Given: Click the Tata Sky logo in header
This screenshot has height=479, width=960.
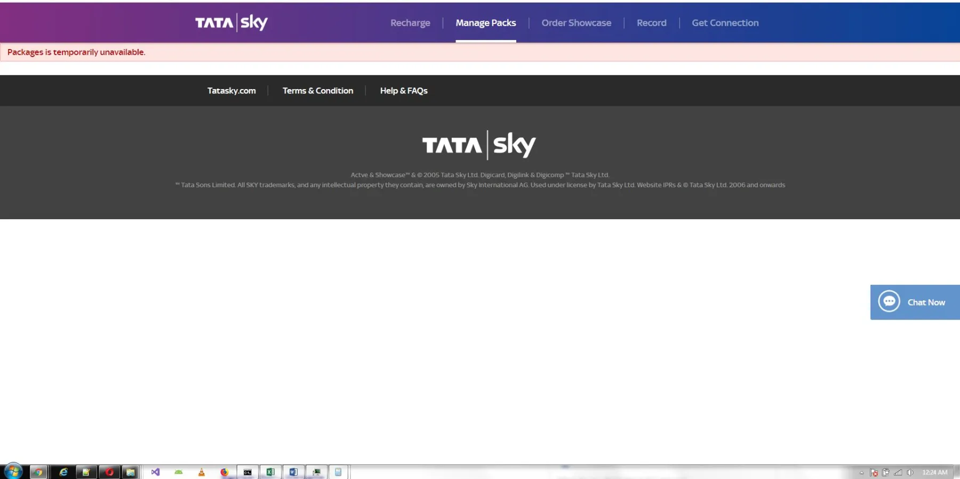Looking at the screenshot, I should coord(231,22).
